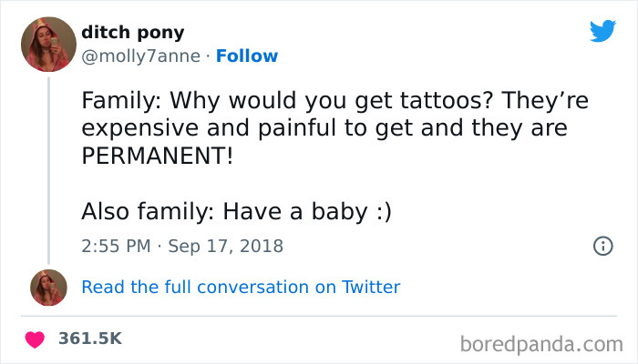
Task: Click the date "Sep 17, 2018"
Action: 225,246
